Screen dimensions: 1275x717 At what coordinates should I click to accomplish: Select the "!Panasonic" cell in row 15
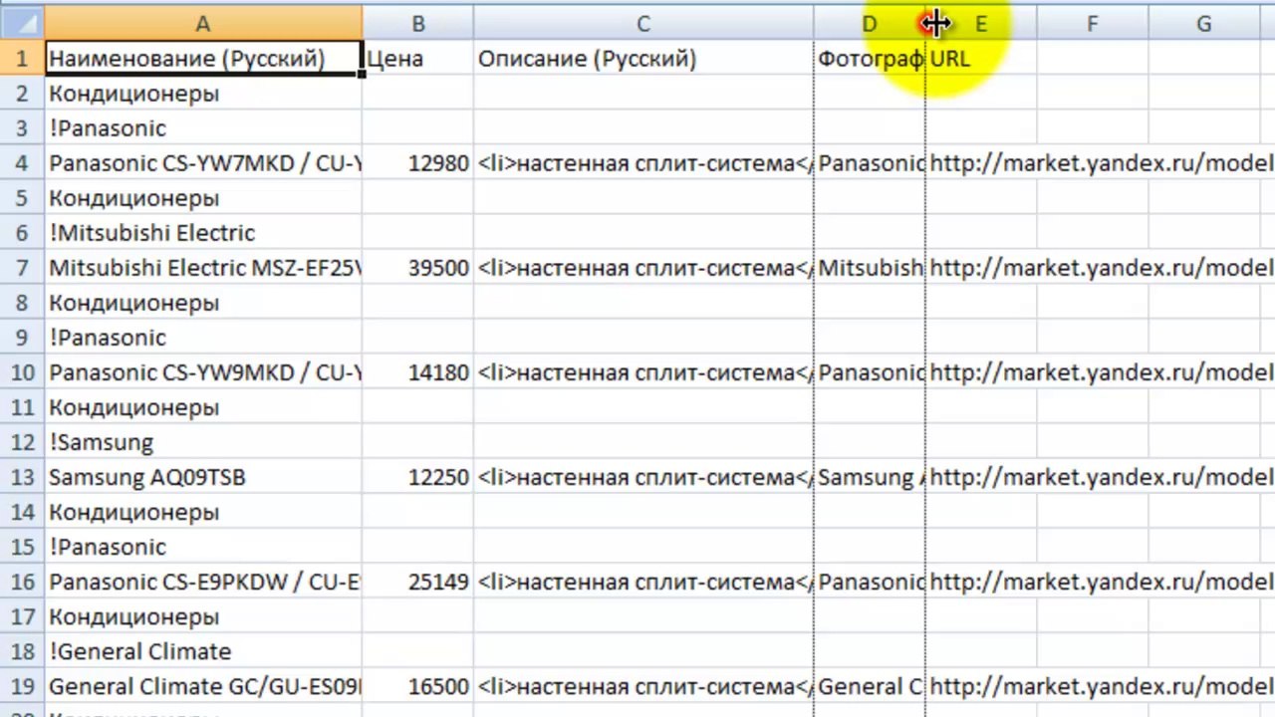(203, 547)
